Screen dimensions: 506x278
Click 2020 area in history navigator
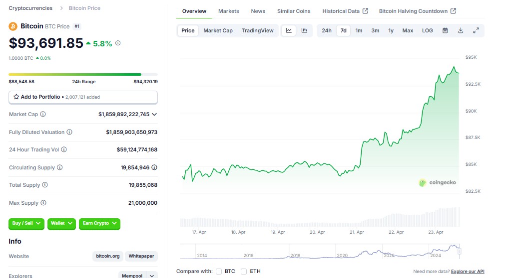[342, 256]
